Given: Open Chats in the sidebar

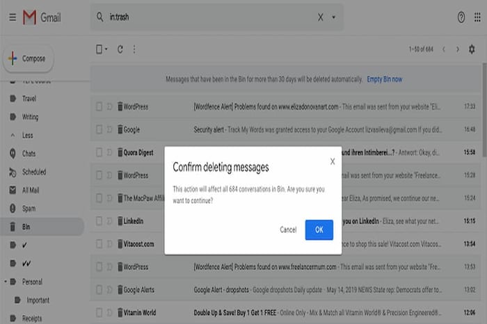Looking at the screenshot, I should pyautogui.click(x=29, y=154).
